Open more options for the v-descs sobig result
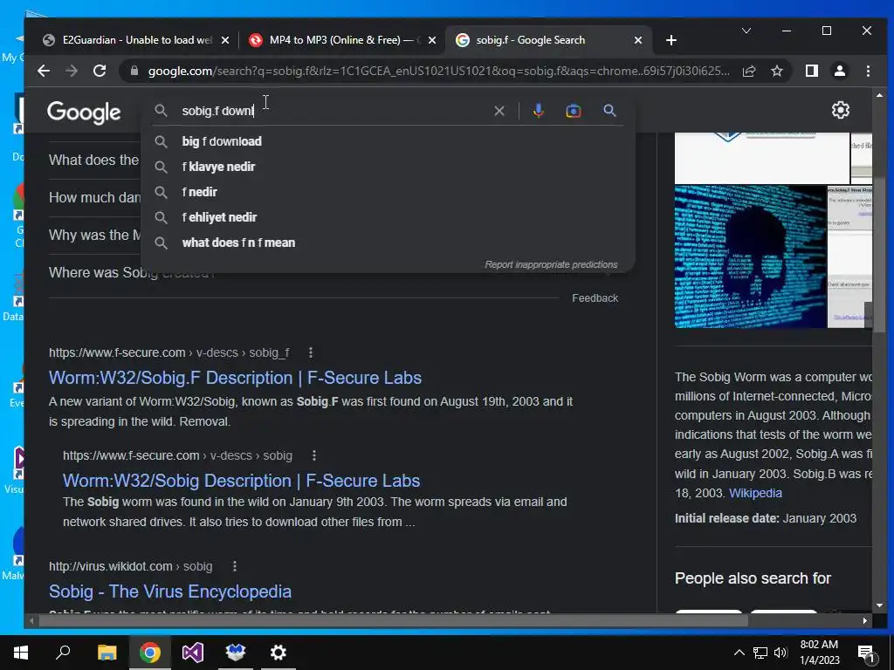 click(x=314, y=455)
